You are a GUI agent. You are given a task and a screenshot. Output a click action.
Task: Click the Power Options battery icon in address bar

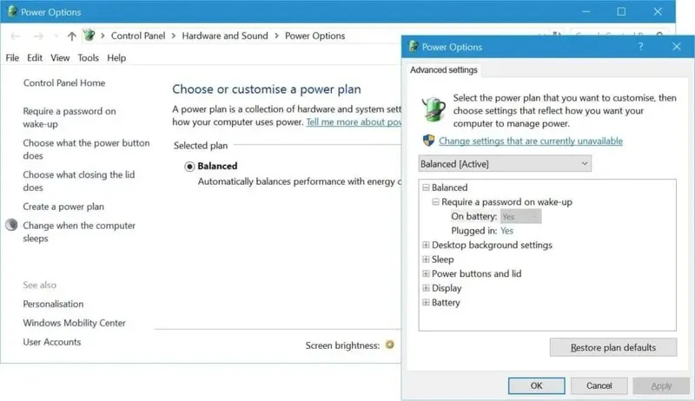point(89,36)
